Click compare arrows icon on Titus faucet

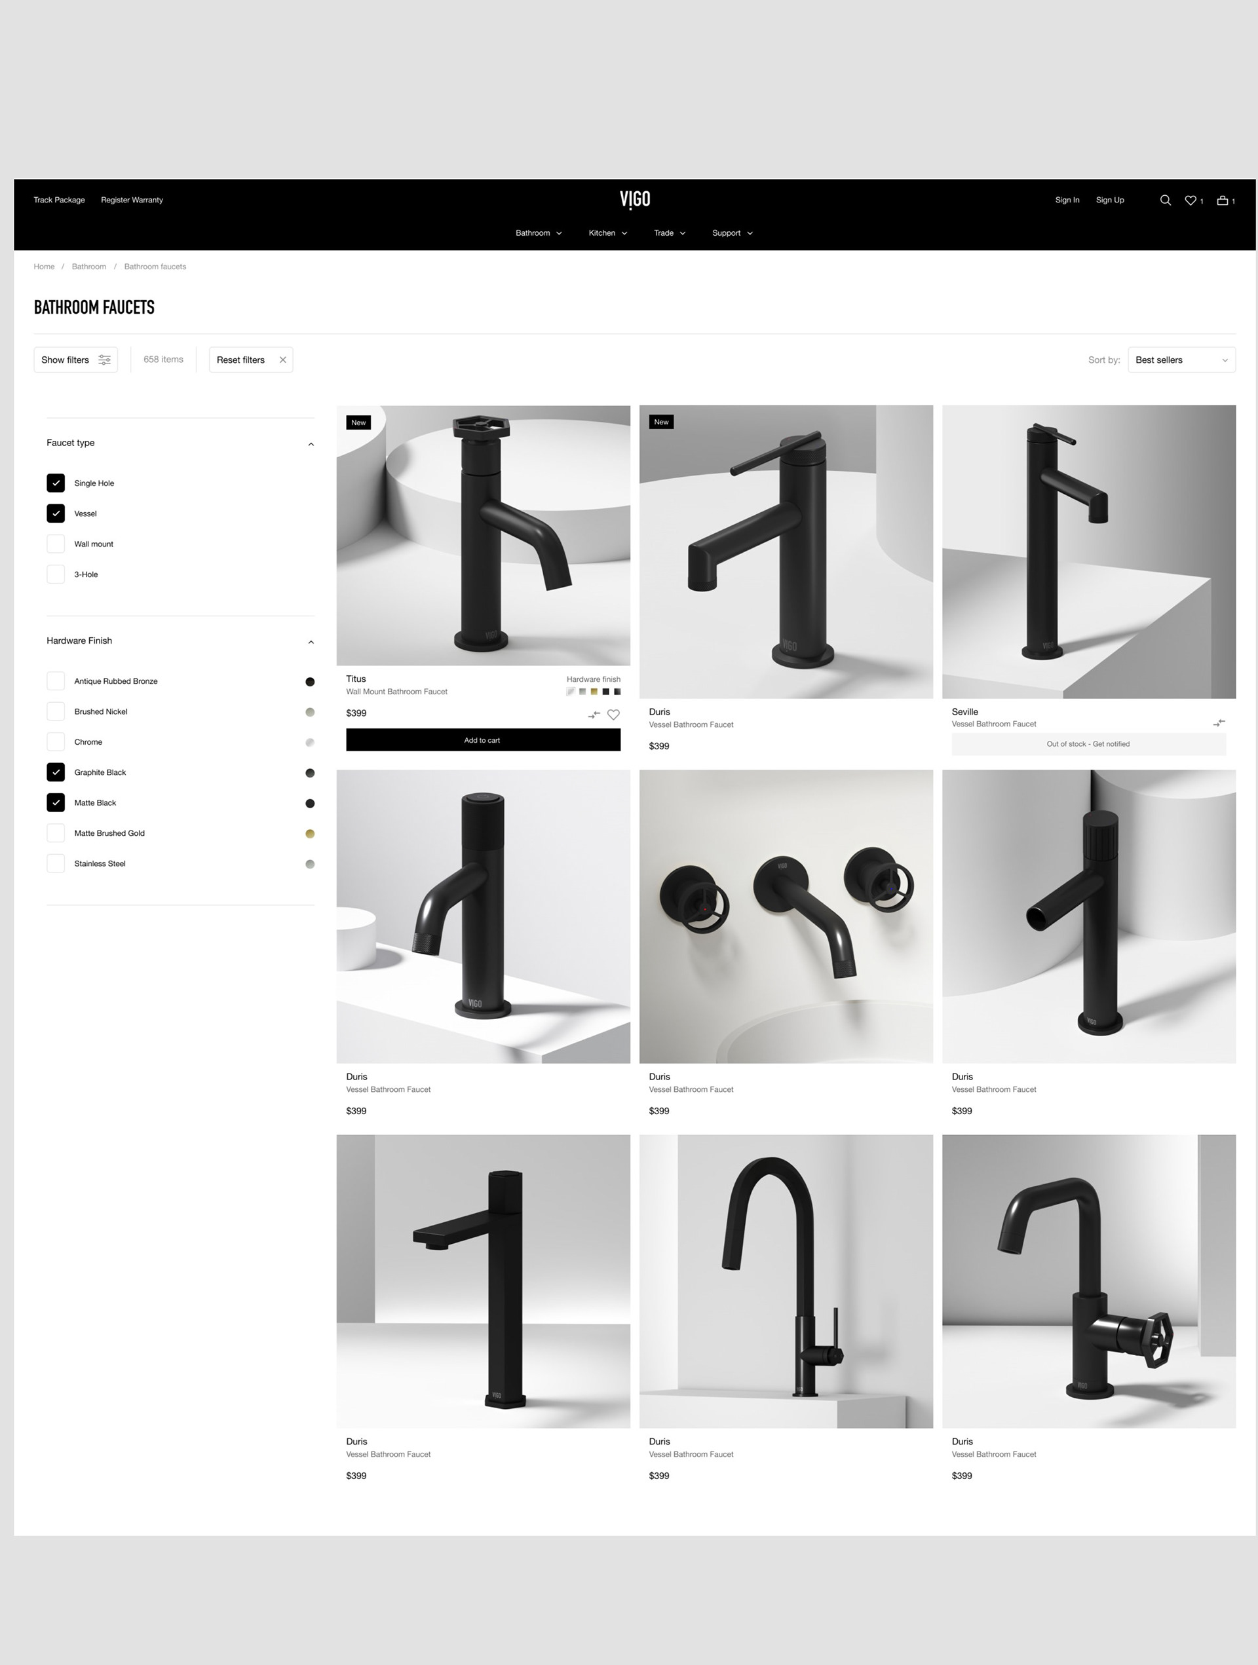pos(594,715)
